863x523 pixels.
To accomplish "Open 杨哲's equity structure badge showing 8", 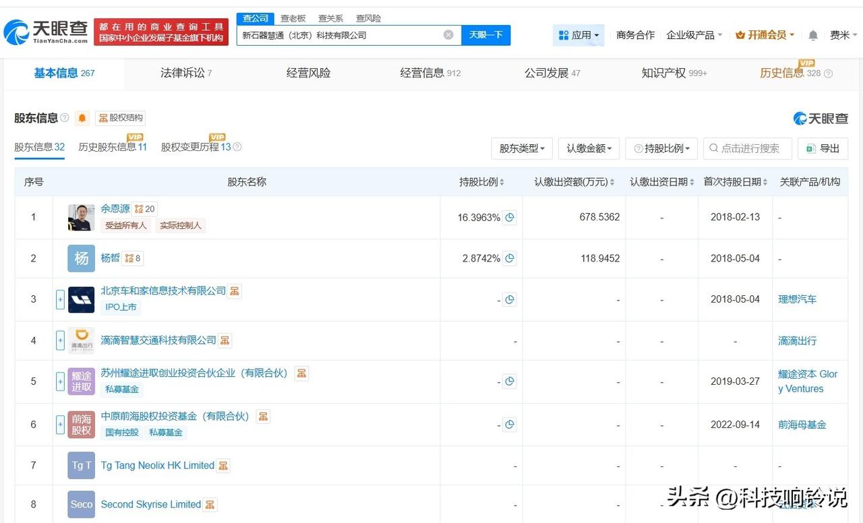I will point(133,258).
